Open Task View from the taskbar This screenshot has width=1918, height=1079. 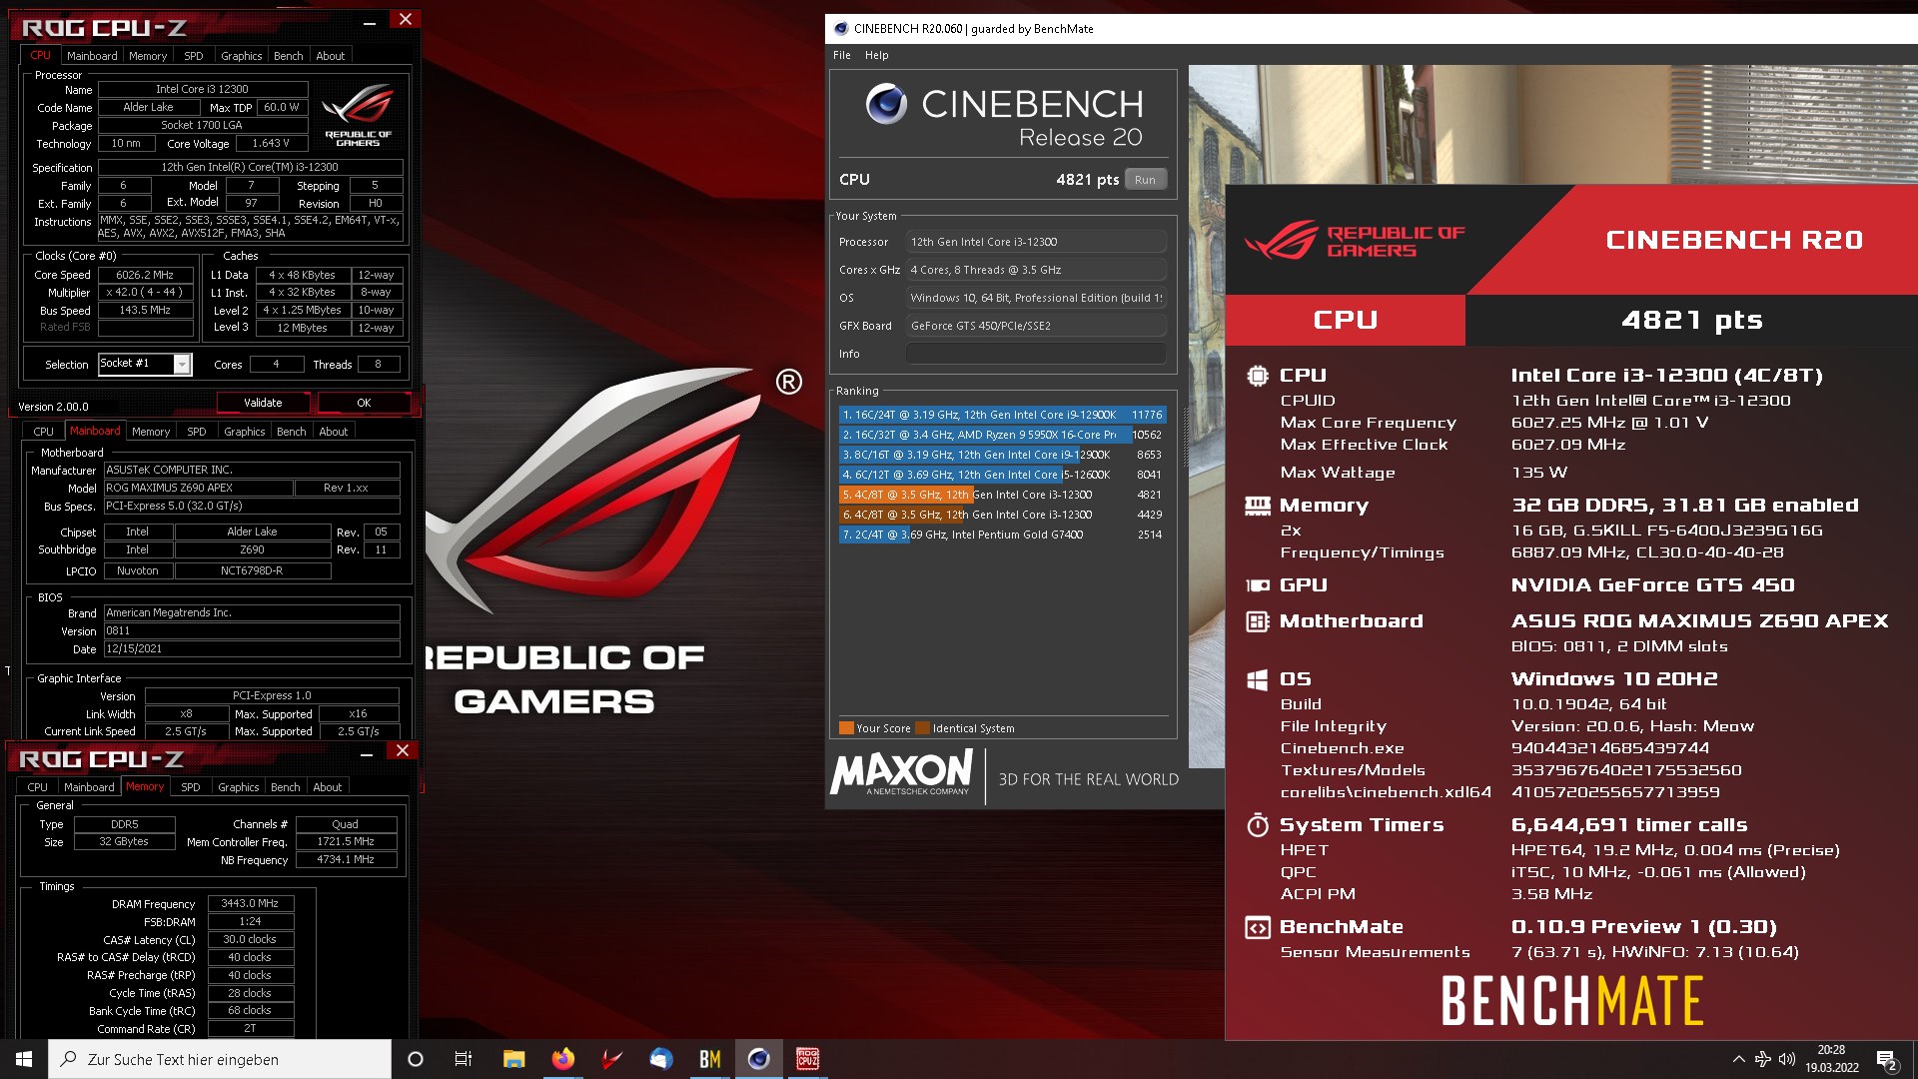464,1059
